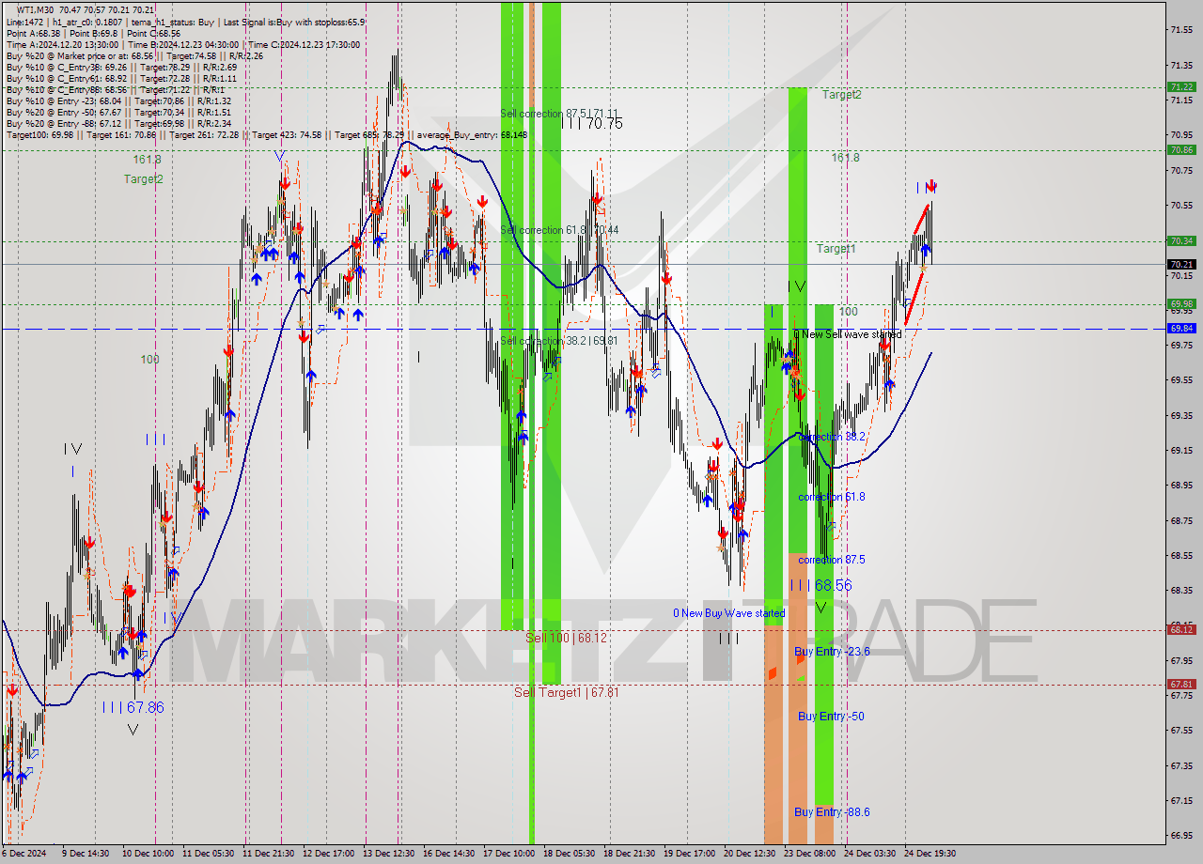Click the '17 Dec 10:00' time label
Viewport: 1203px width, 864px height.
(x=508, y=854)
